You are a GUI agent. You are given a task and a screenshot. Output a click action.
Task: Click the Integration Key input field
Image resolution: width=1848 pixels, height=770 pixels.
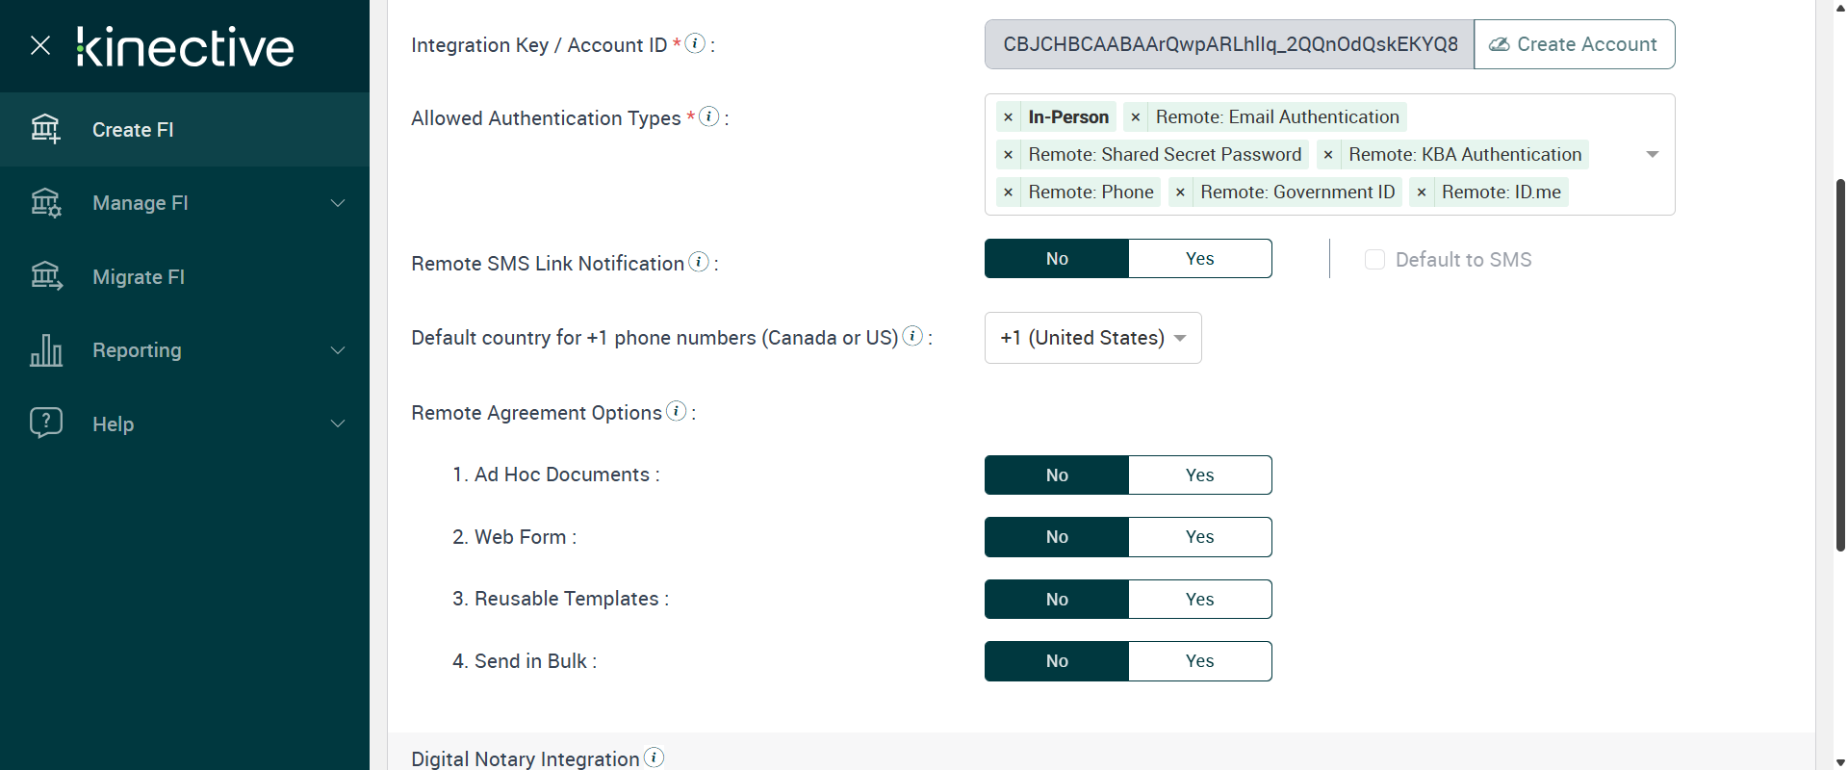tap(1229, 44)
